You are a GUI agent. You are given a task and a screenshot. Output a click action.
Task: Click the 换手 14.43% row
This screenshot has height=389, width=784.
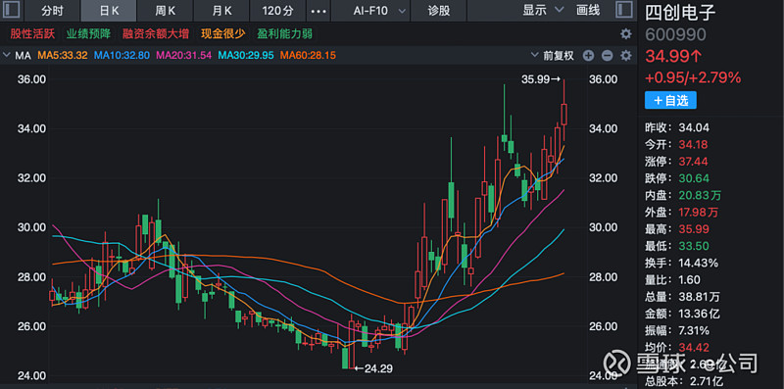point(681,263)
